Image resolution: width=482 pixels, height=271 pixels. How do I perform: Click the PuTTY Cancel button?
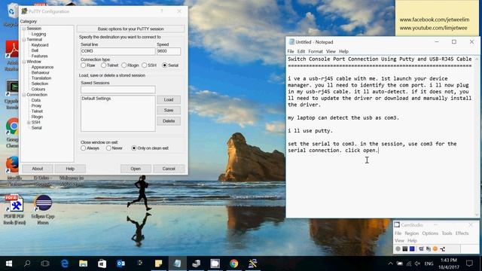coord(169,169)
